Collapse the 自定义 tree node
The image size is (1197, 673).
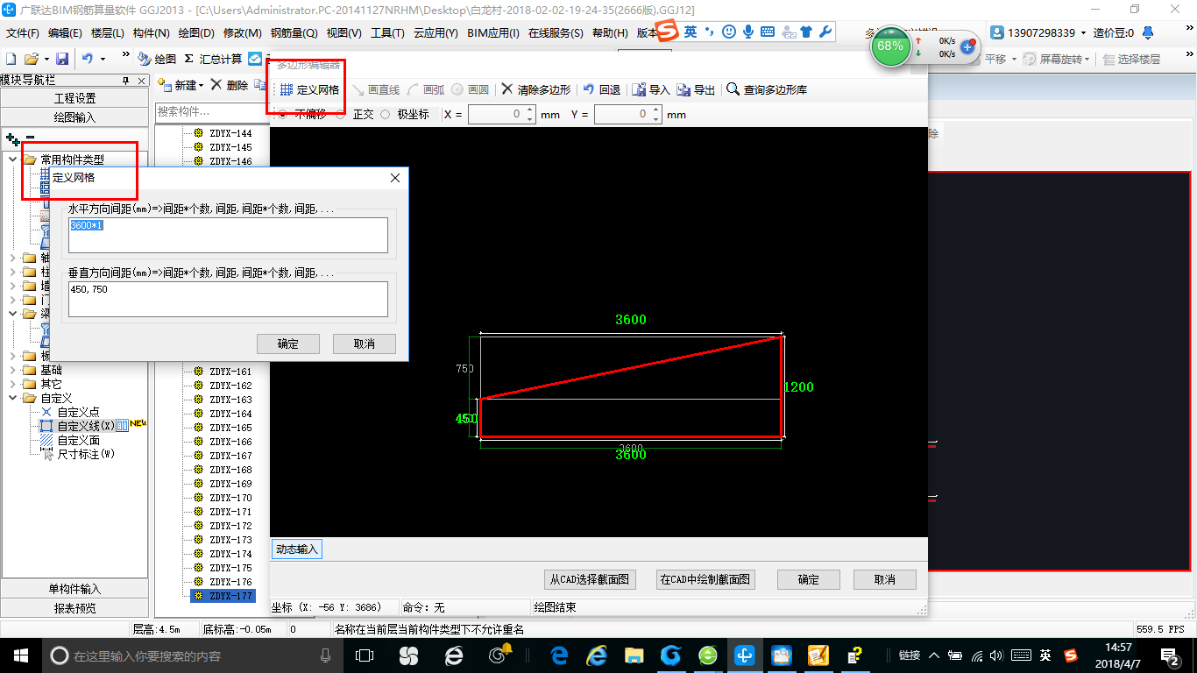point(12,398)
